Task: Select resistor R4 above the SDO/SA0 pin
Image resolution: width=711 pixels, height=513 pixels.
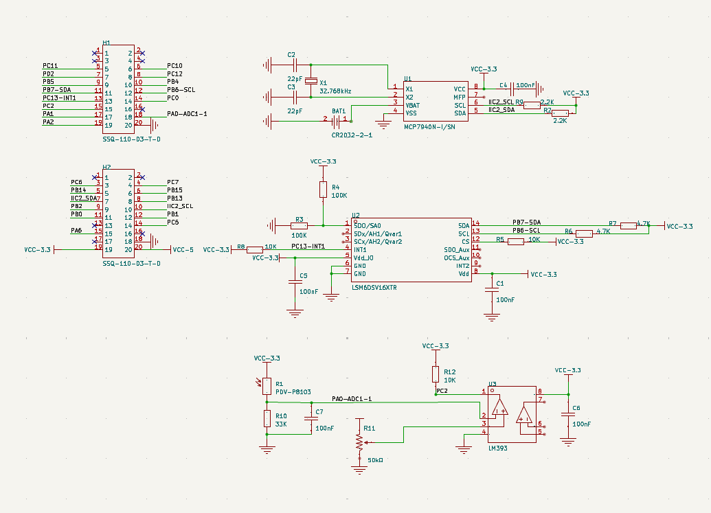Action: [323, 190]
